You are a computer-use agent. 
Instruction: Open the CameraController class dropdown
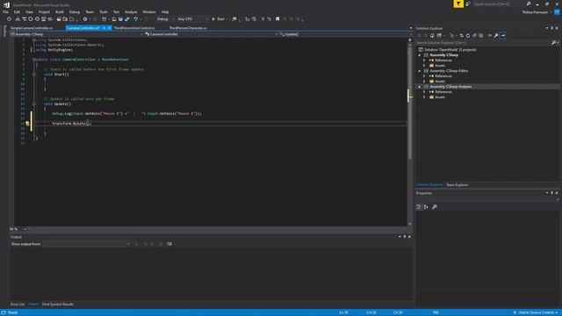pos(211,34)
